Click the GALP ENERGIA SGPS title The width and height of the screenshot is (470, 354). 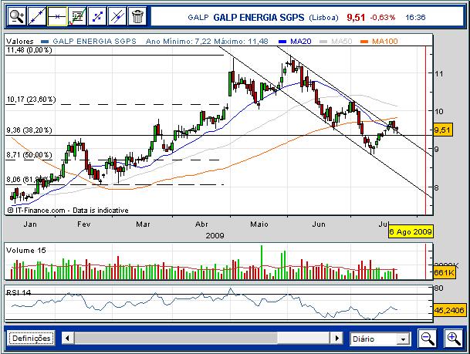[x=259, y=18]
